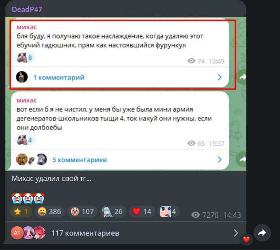
Task: Click the round share arrow button beside the post
Action: click(x=262, y=233)
